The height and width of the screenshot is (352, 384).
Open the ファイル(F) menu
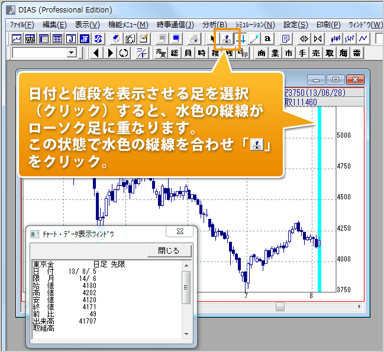click(x=22, y=24)
